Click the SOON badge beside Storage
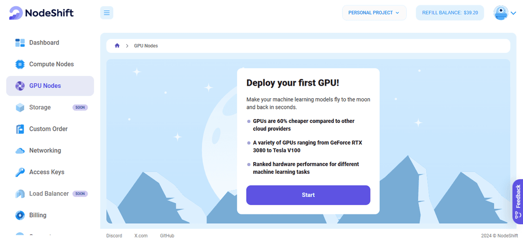Screen dimensions: 523x242 (x=80, y=107)
